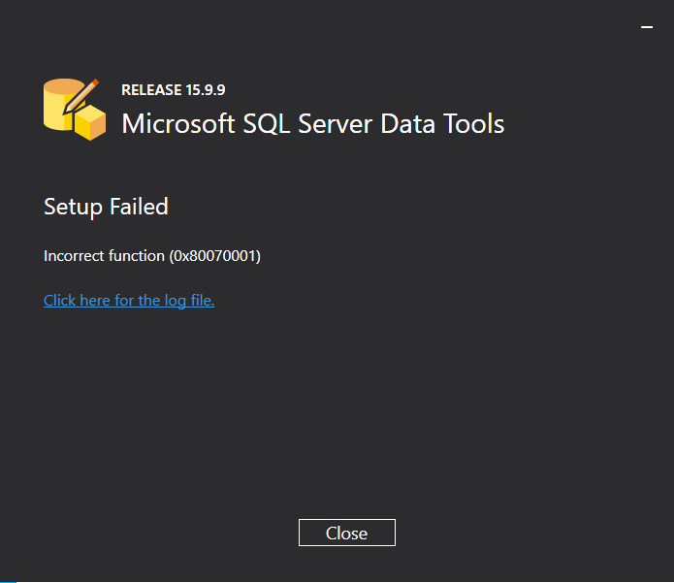The width and height of the screenshot is (674, 583).
Task: Click the word "Microsoft" in the title
Action: pos(178,124)
